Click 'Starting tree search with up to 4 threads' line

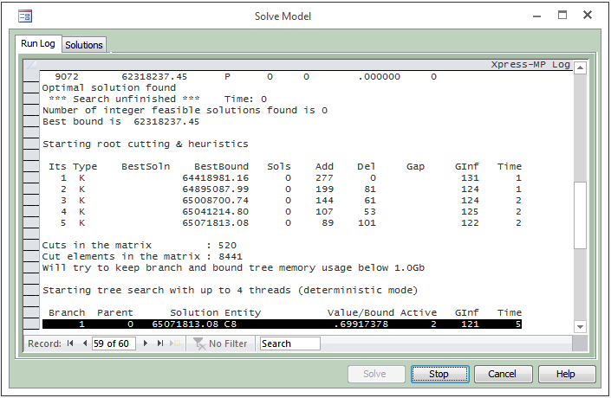pos(230,291)
